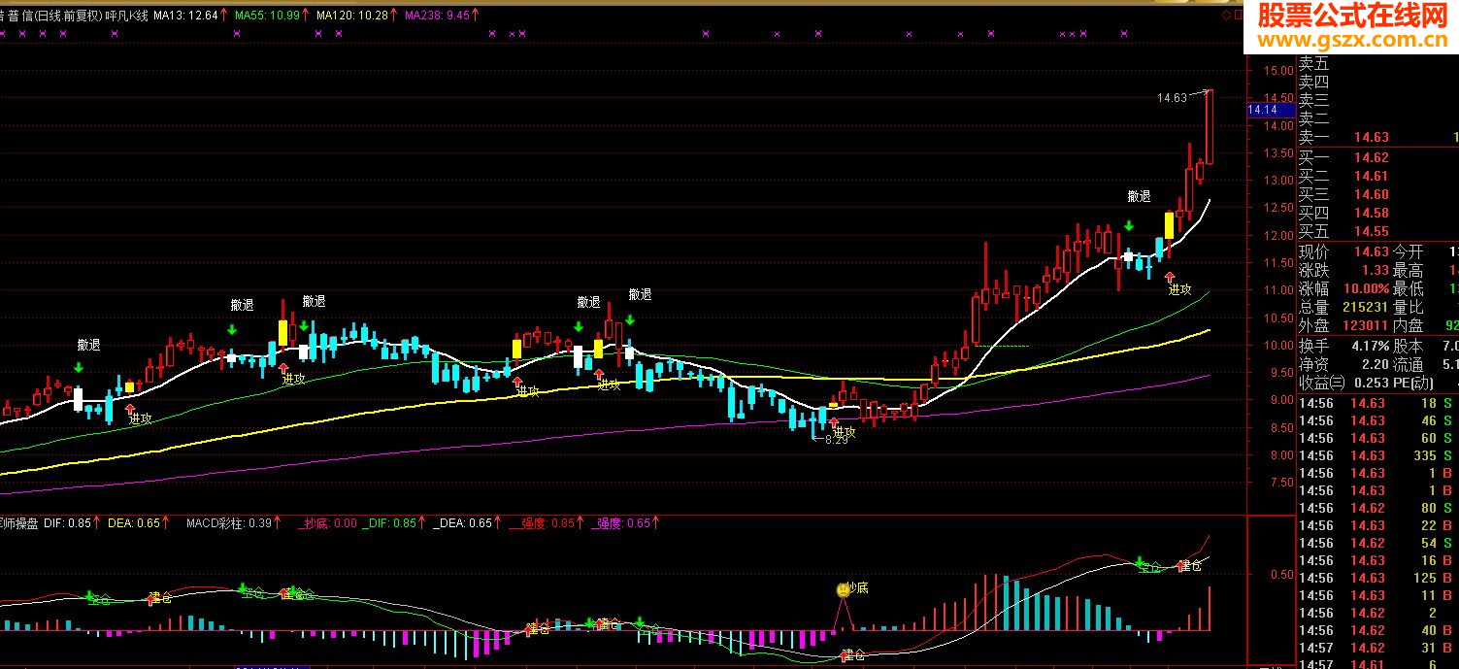This screenshot has width=1459, height=669.
Task: Select the 买四 14.58 bid row
Action: [x=1378, y=213]
